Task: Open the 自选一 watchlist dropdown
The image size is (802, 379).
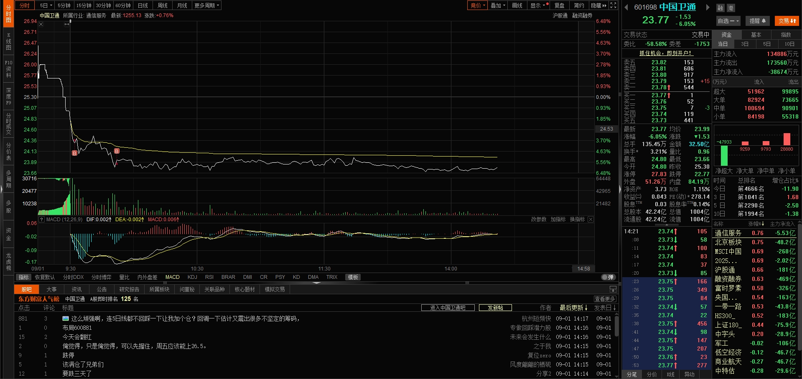Action: (728, 21)
